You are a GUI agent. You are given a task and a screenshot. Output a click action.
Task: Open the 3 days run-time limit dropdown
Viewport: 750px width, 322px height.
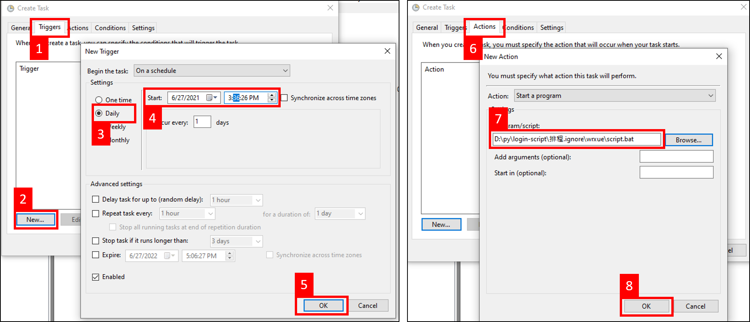click(236, 241)
